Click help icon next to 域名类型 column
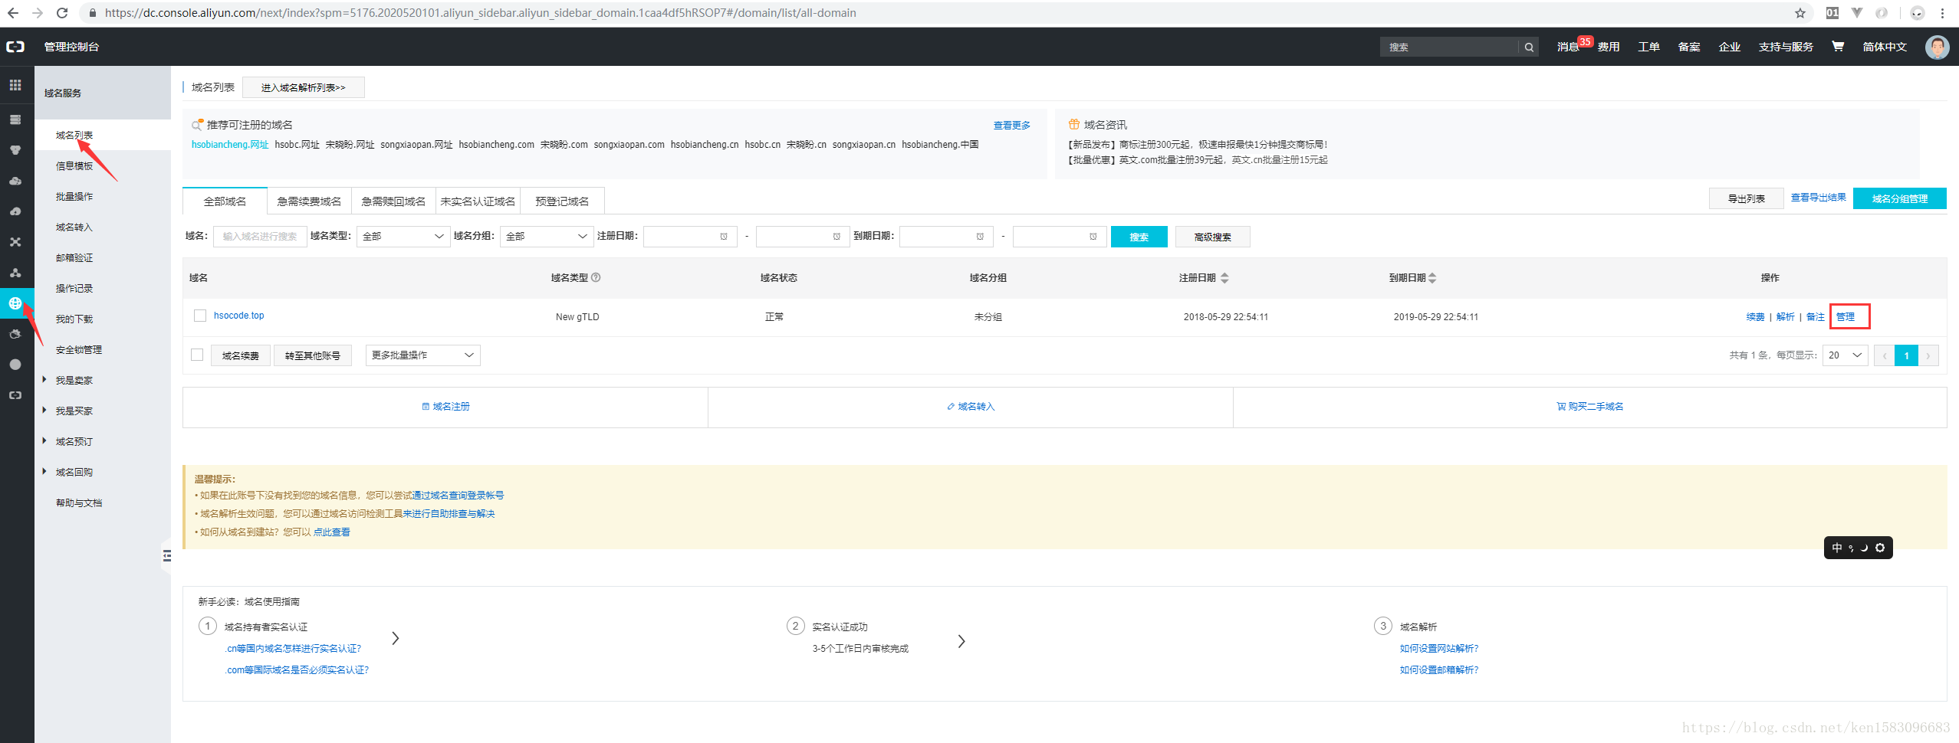Image resolution: width=1959 pixels, height=743 pixels. 596,277
